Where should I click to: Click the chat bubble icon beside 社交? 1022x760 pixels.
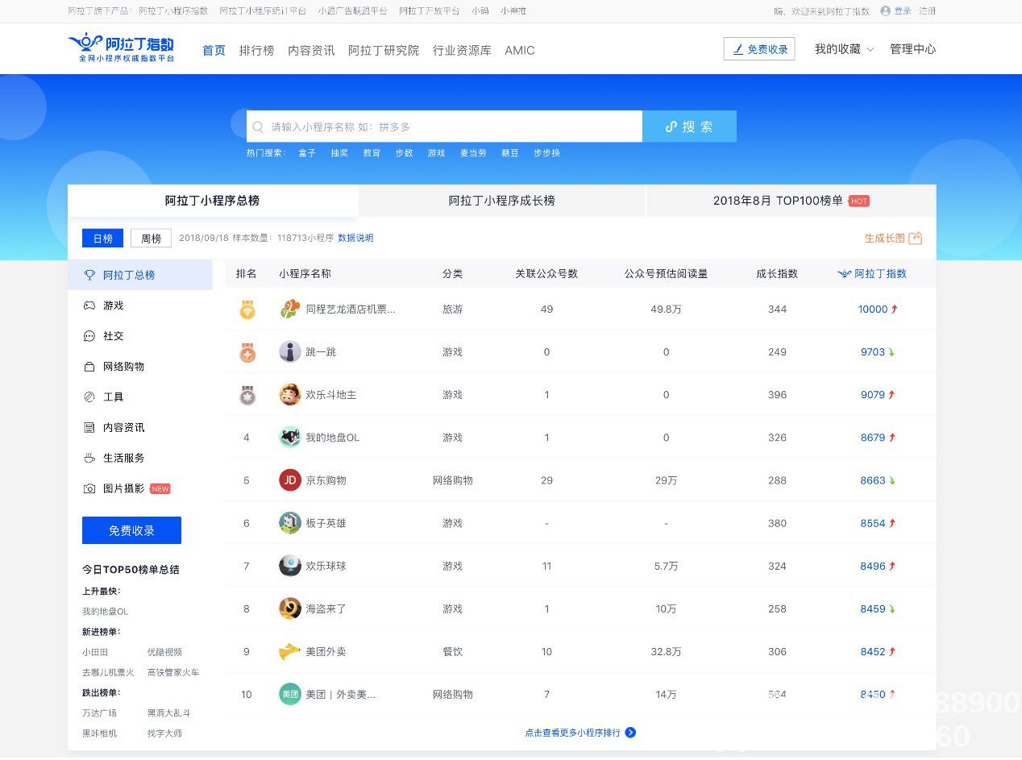tap(89, 336)
